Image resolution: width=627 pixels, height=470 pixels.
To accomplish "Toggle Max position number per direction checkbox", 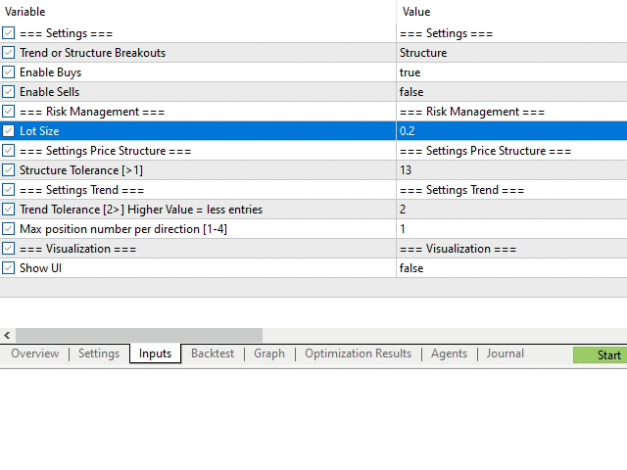I will coord(9,228).
